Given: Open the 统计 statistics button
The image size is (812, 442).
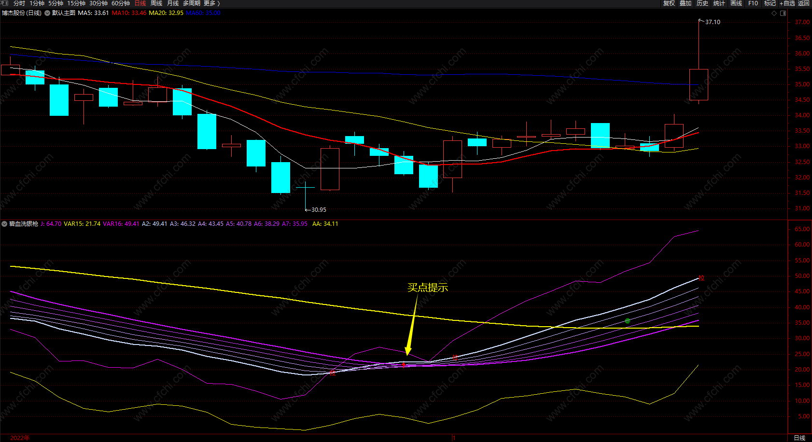Looking at the screenshot, I should (x=719, y=3).
